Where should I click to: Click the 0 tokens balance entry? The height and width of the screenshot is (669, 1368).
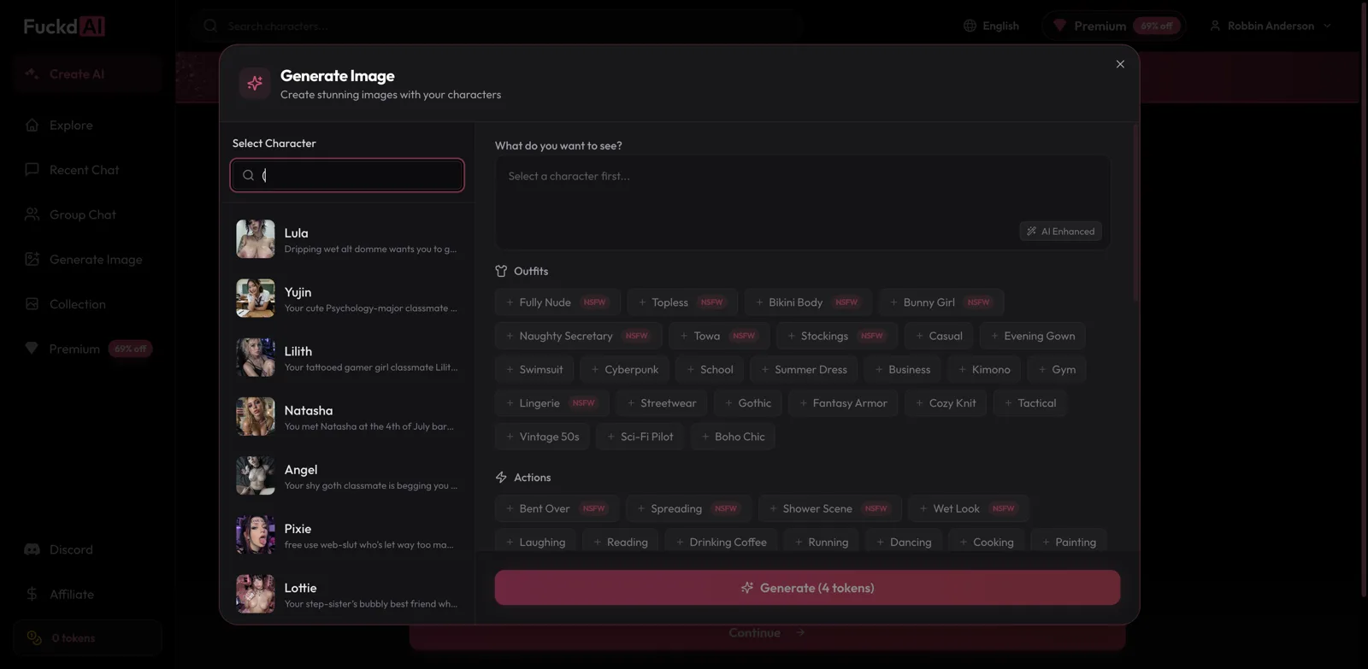click(x=87, y=637)
